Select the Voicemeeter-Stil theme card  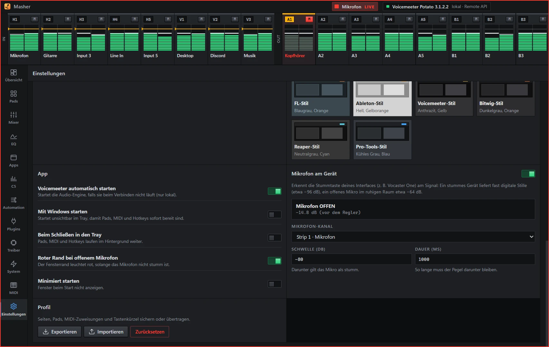[x=444, y=99]
